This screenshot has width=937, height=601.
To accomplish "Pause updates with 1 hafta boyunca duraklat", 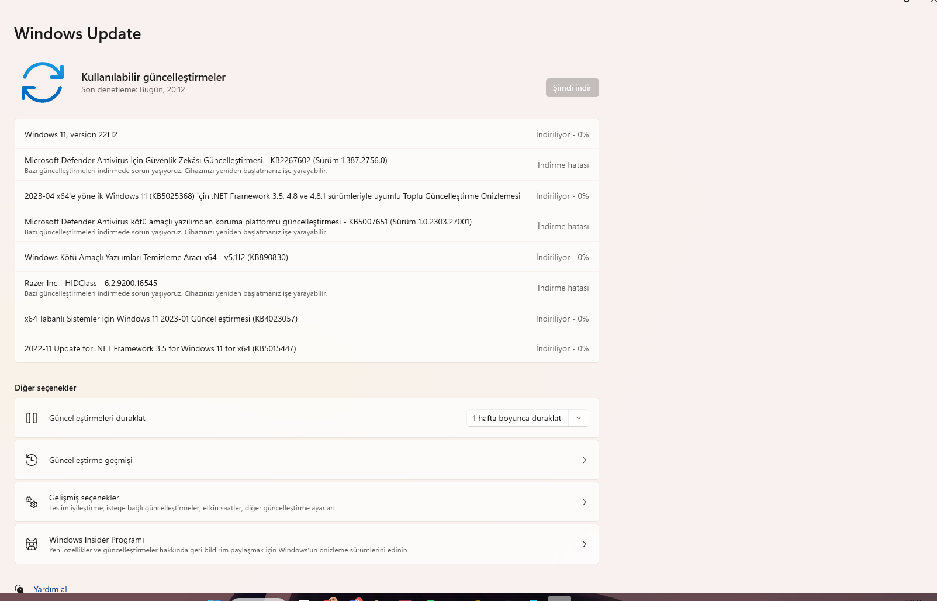I will click(517, 418).
